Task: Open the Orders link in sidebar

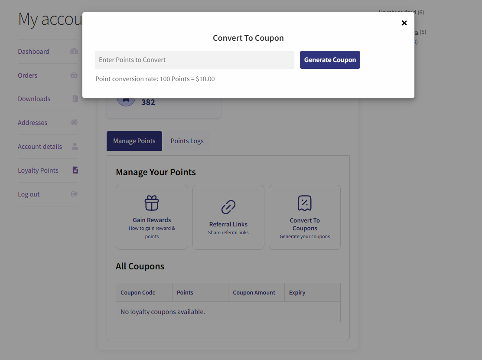Action: [x=28, y=75]
